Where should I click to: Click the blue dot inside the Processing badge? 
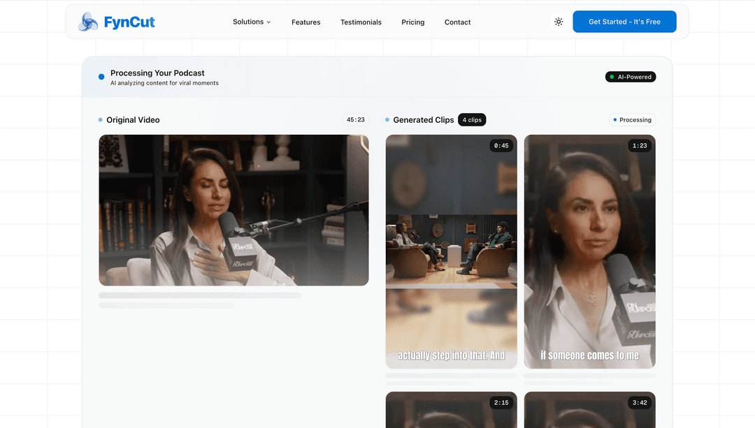(617, 119)
